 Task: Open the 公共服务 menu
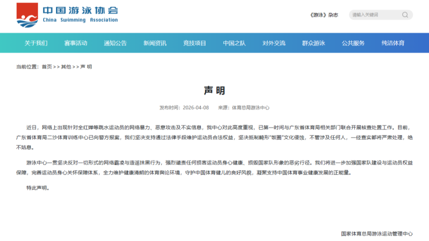pos(353,43)
